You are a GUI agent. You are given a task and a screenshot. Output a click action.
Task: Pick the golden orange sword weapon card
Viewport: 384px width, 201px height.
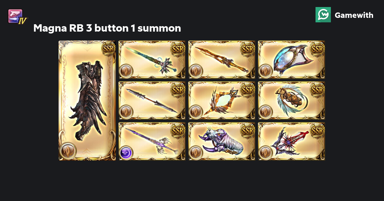point(222,60)
